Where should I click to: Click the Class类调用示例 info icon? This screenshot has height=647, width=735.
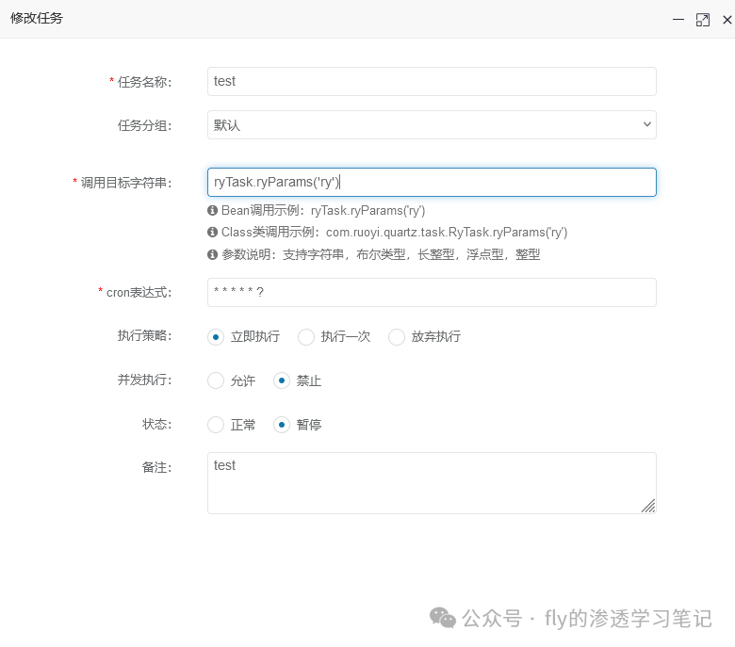212,232
